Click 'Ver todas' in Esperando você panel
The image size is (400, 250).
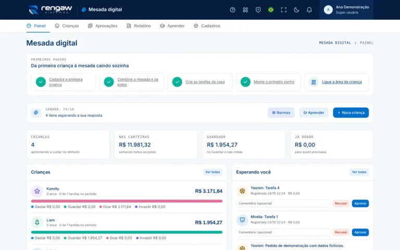pos(359,172)
